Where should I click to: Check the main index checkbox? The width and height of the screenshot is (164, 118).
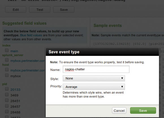[7, 50]
